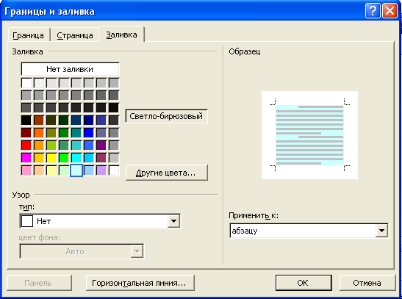
Task: Click the question mark help button
Action: (373, 11)
